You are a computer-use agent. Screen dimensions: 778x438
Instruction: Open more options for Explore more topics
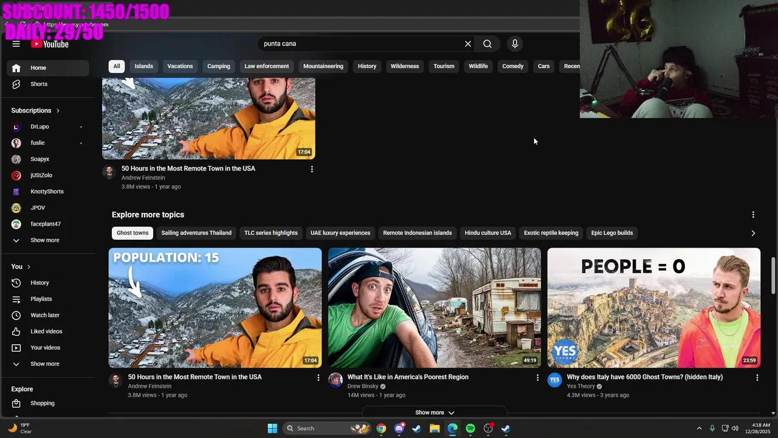pos(753,215)
